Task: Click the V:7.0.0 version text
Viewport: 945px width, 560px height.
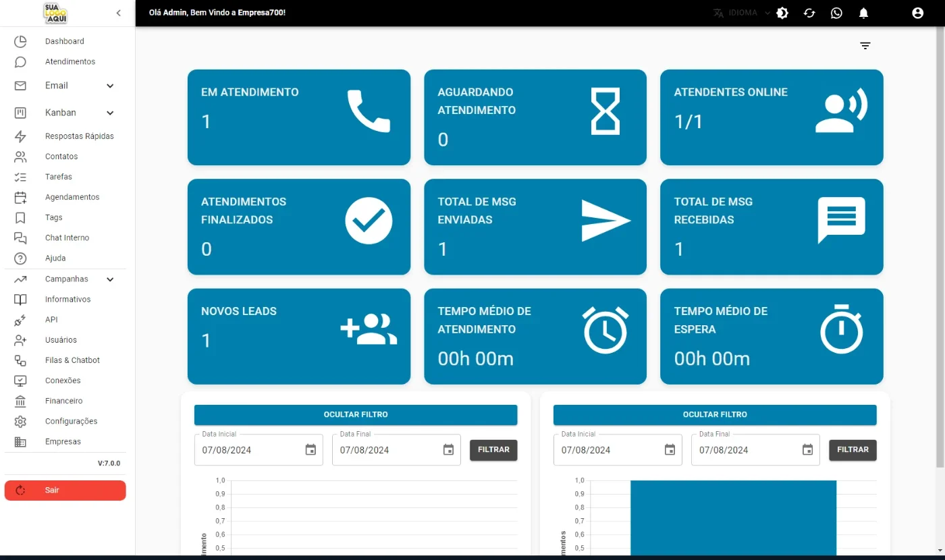Action: pyautogui.click(x=109, y=464)
